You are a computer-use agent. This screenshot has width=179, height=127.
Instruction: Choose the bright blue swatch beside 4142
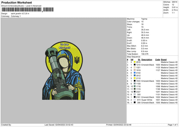pyautogui.click(x=135, y=73)
